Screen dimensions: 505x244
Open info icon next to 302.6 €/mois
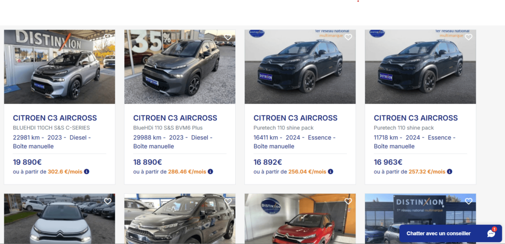point(87,172)
